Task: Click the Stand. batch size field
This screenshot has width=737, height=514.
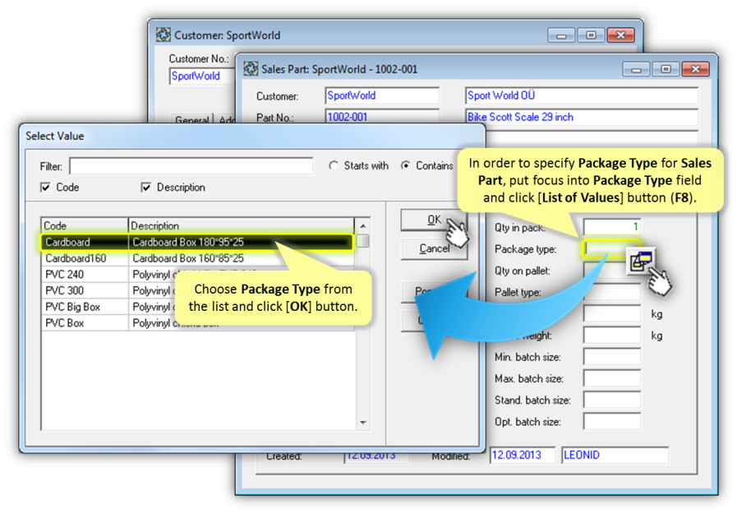Action: click(x=611, y=401)
